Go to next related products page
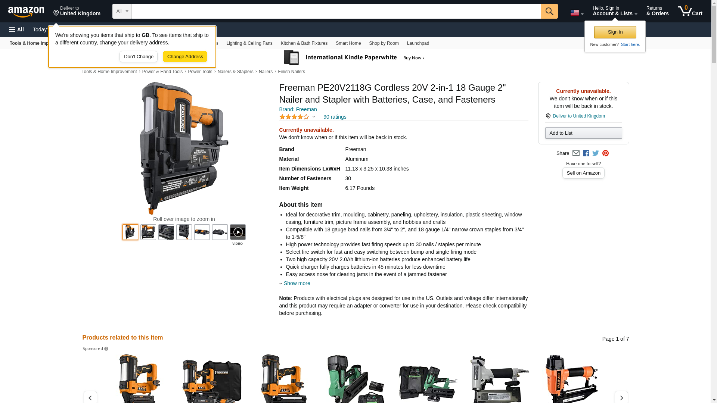 [621, 398]
